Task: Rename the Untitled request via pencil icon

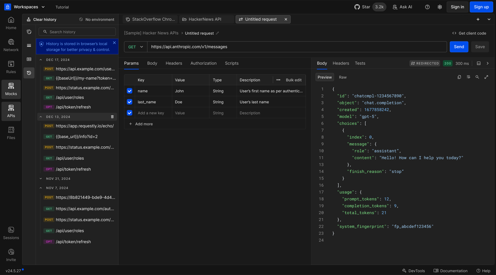Action: tap(217, 33)
